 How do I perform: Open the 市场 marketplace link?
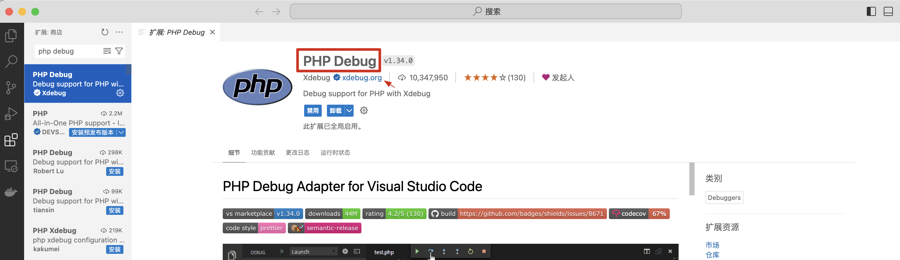pos(712,245)
